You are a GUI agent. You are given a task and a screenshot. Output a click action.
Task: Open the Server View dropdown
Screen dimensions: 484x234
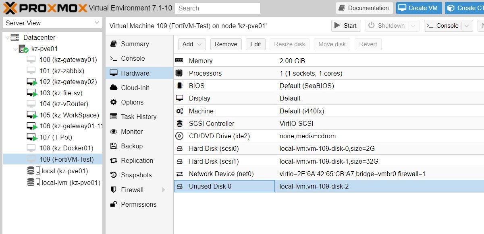pyautogui.click(x=52, y=23)
